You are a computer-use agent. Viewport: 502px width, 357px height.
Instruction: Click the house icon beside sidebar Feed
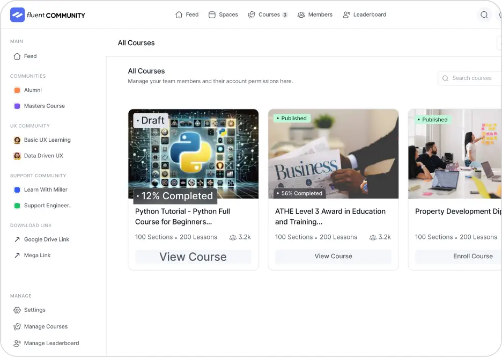(x=17, y=56)
